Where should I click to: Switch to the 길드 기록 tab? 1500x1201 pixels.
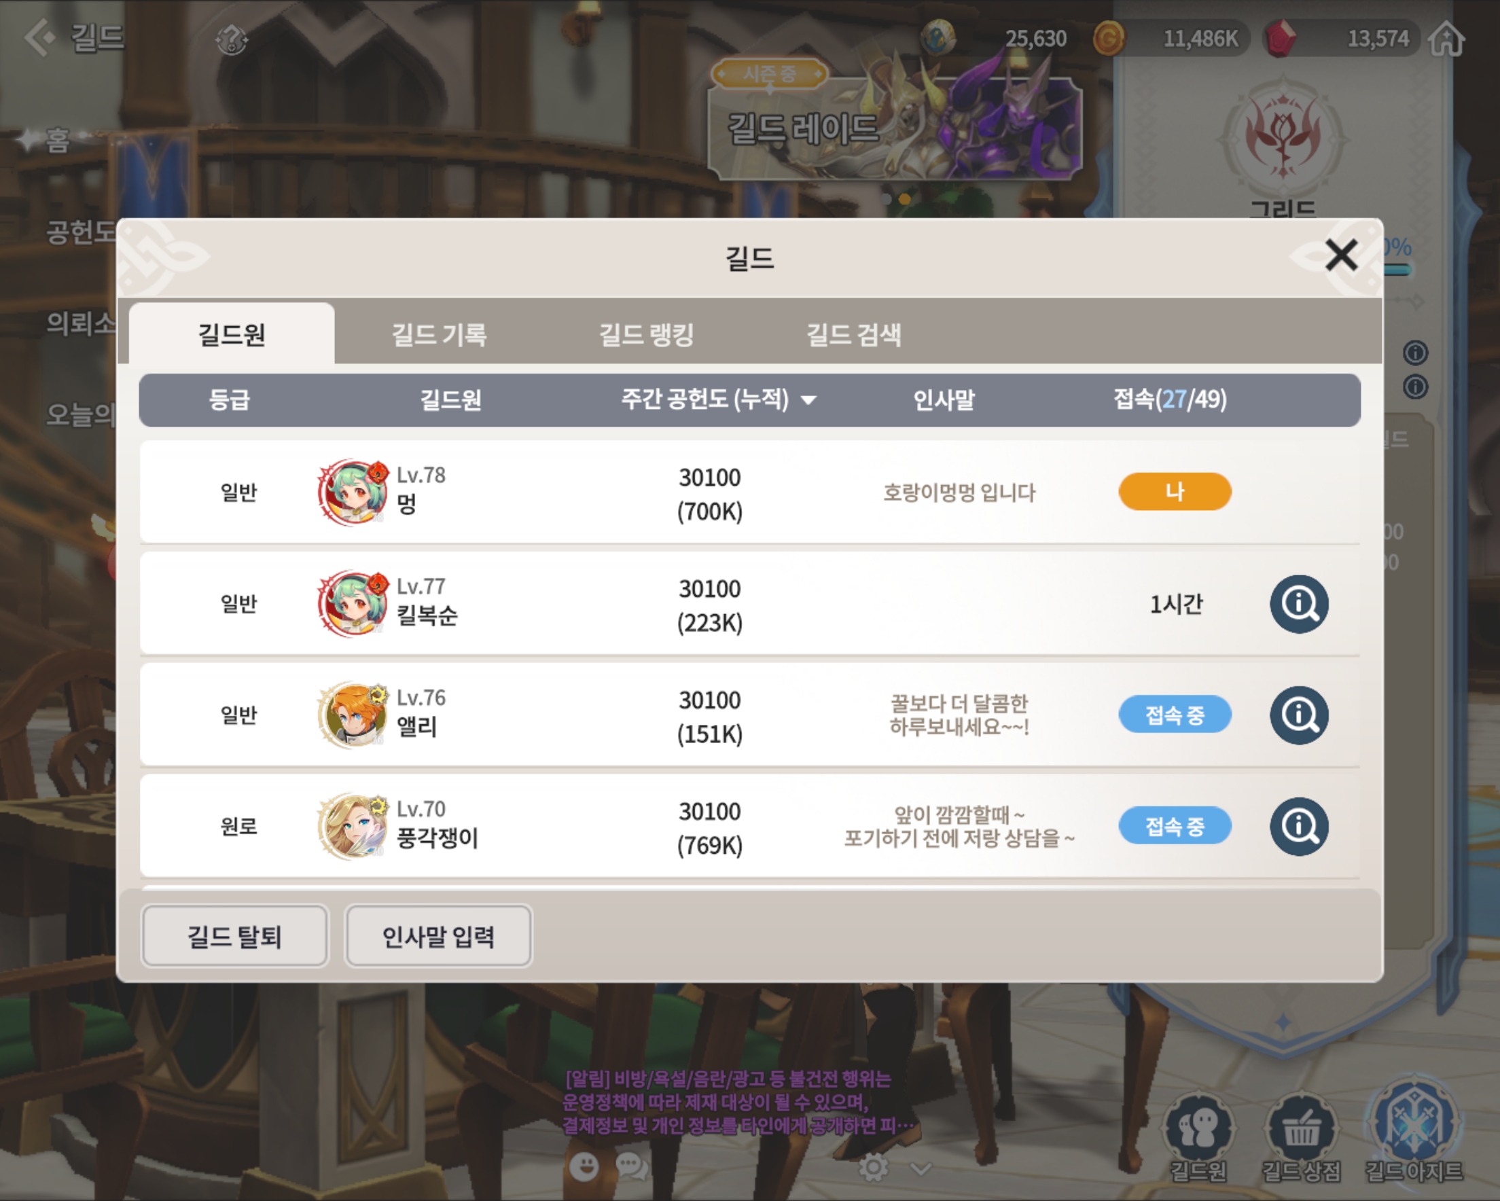438,335
